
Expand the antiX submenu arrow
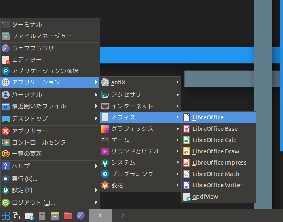pyautogui.click(x=177, y=82)
